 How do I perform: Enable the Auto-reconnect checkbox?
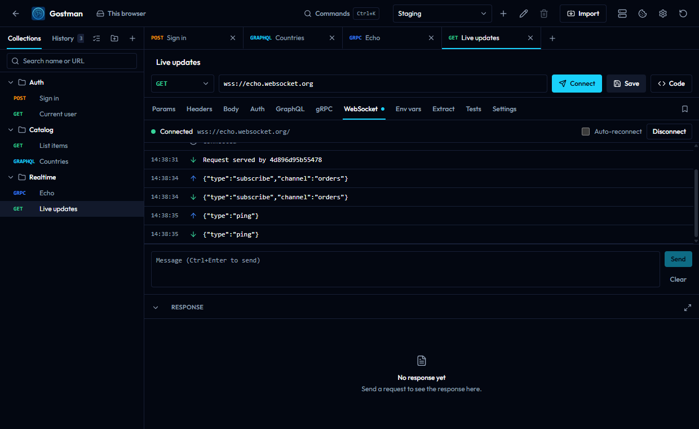coord(586,132)
